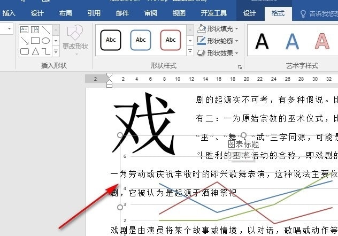Open the Shape Styles dialog launcher
This screenshot has width=338, height=236.
(x=240, y=67)
